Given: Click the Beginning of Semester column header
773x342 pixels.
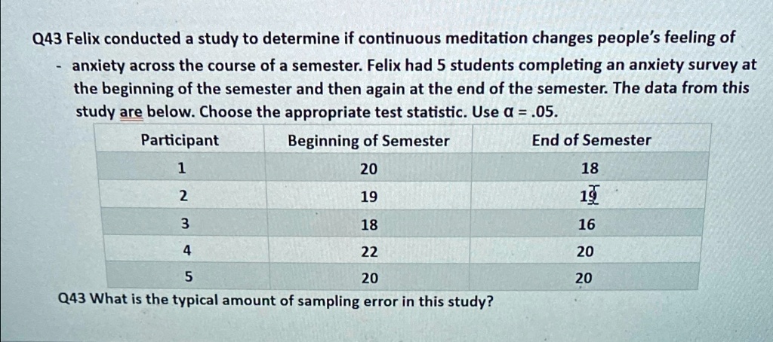Looking at the screenshot, I should [x=368, y=141].
